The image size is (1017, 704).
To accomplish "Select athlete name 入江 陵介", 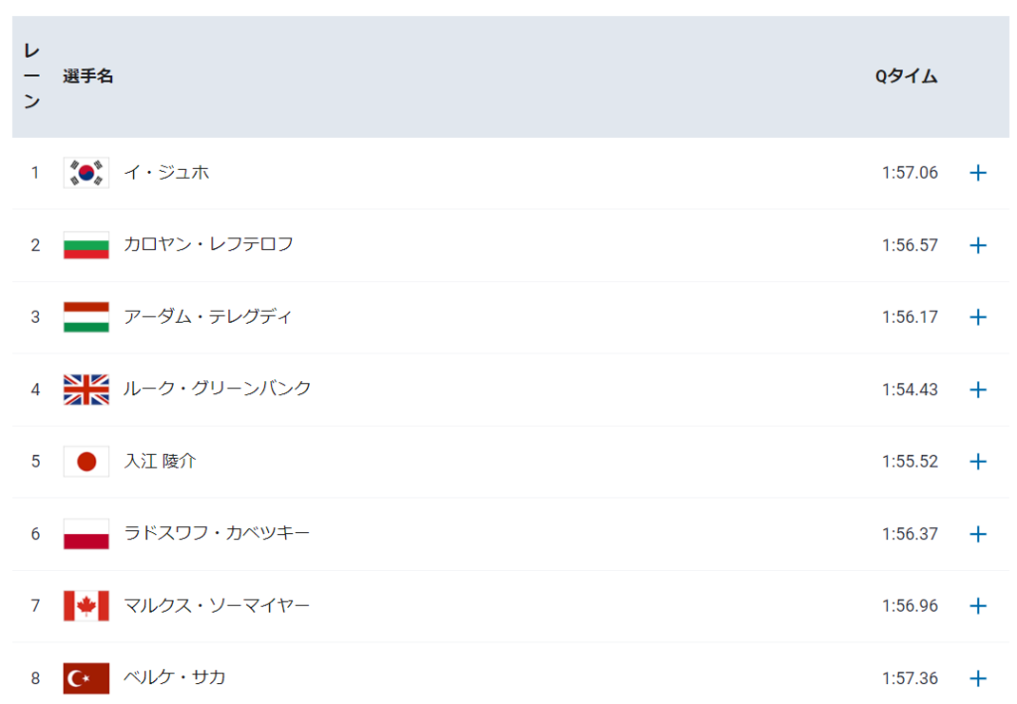I will tap(160, 461).
